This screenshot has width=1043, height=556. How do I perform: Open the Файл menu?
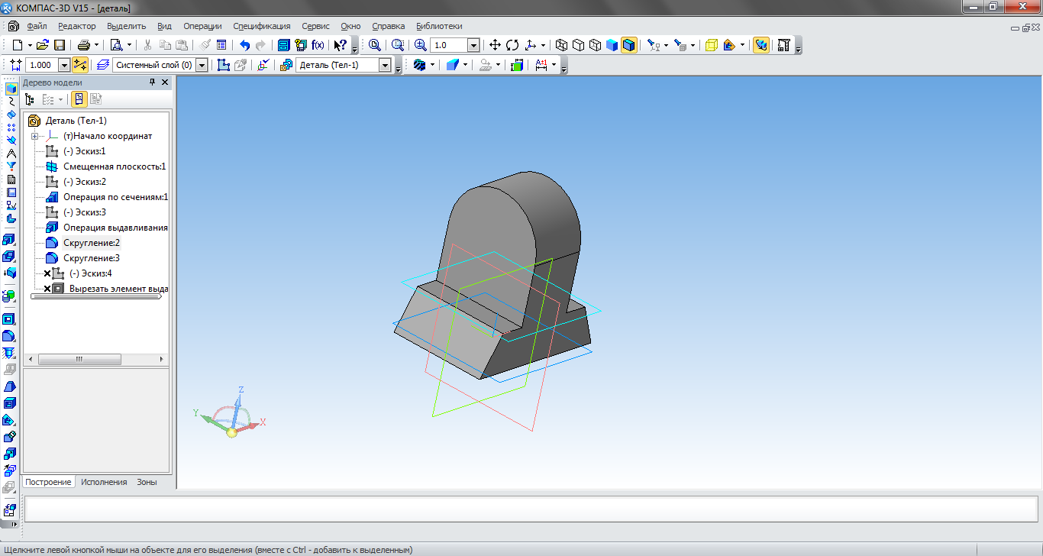click(37, 26)
